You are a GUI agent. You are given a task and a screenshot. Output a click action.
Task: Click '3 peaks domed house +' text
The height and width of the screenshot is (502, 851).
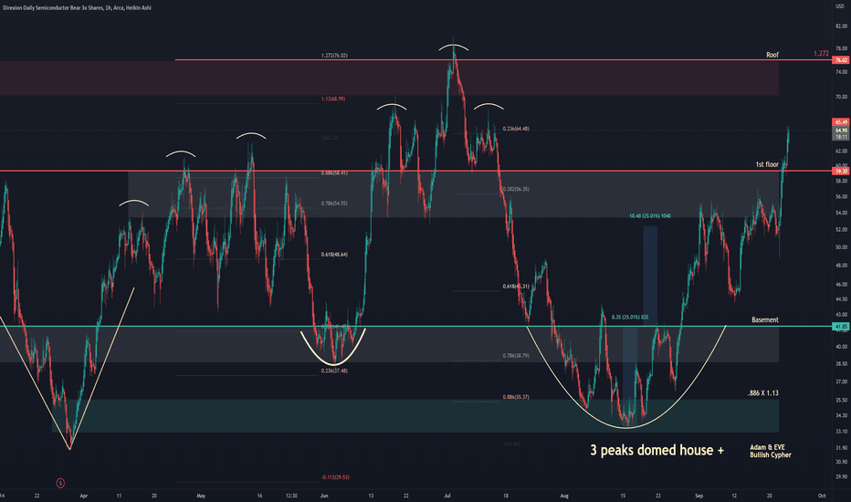click(657, 450)
